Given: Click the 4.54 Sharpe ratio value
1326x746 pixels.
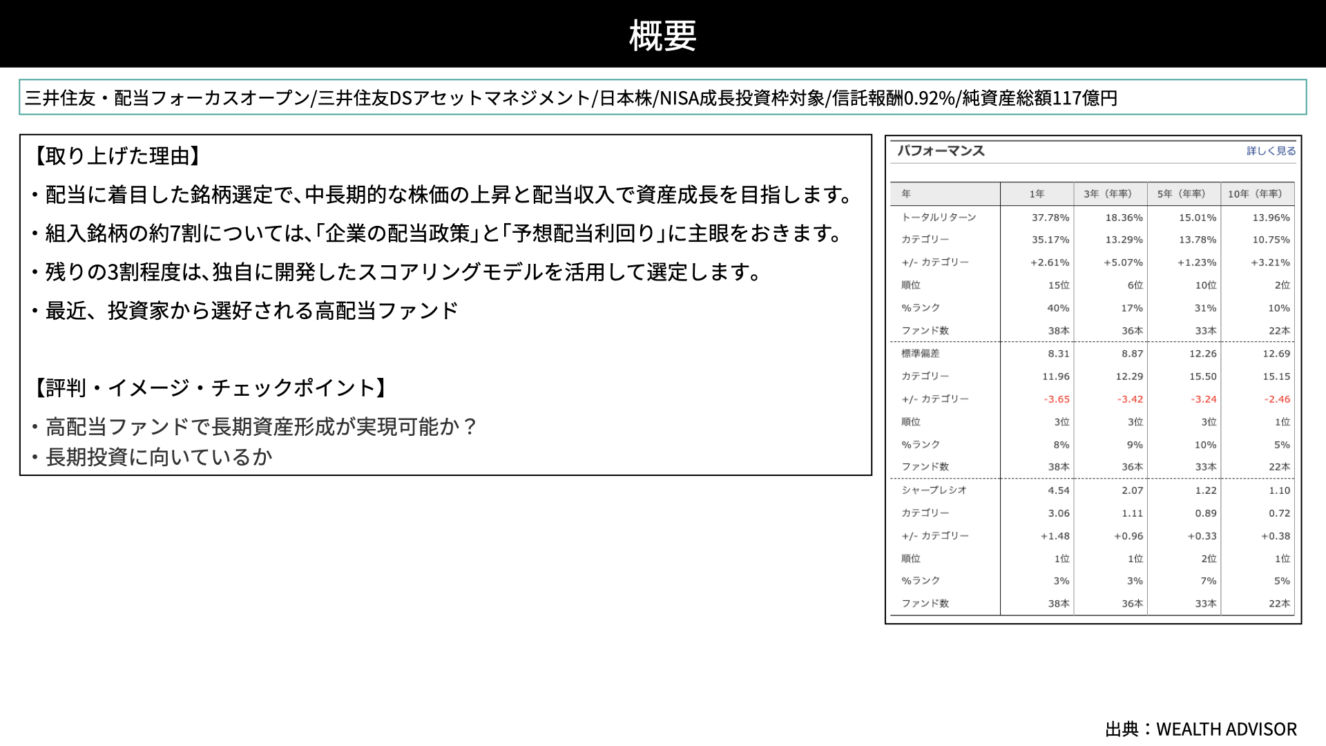Looking at the screenshot, I should (x=1059, y=490).
